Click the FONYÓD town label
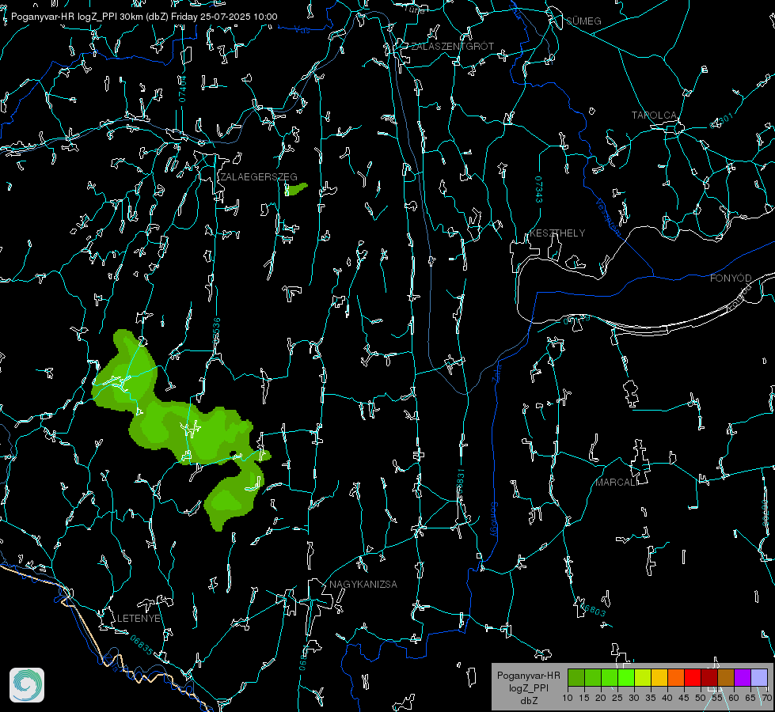 (x=731, y=278)
